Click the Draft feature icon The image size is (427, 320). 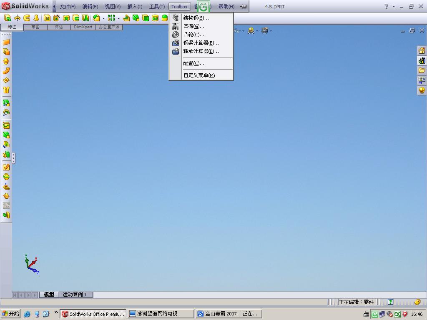[x=85, y=18]
